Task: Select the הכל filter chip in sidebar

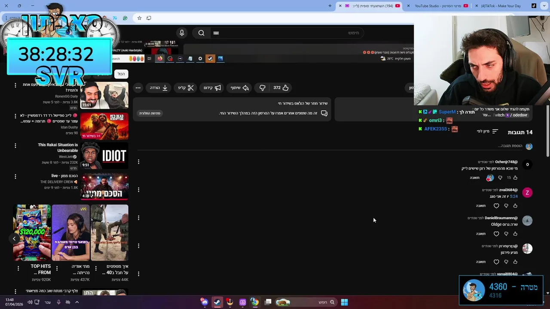Action: pyautogui.click(x=121, y=74)
